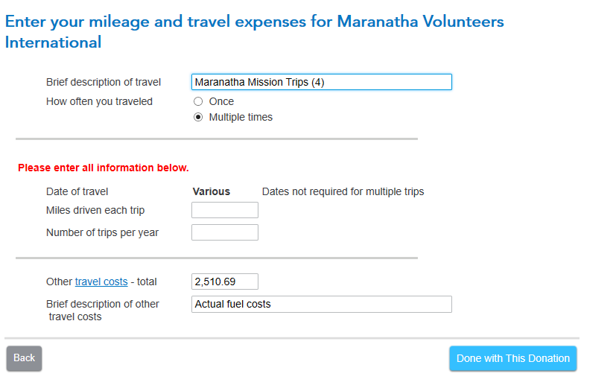Focus the "Actual fuel costs" description field
616x388 pixels.
(321, 304)
